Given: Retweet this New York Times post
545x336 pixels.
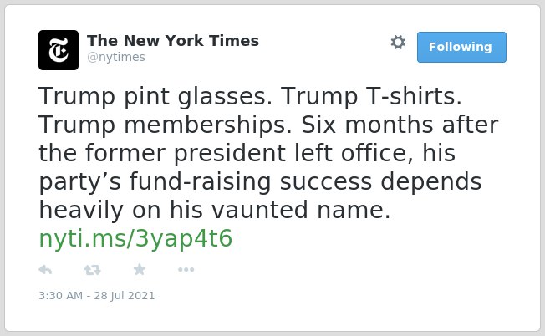Looking at the screenshot, I should 93,270.
